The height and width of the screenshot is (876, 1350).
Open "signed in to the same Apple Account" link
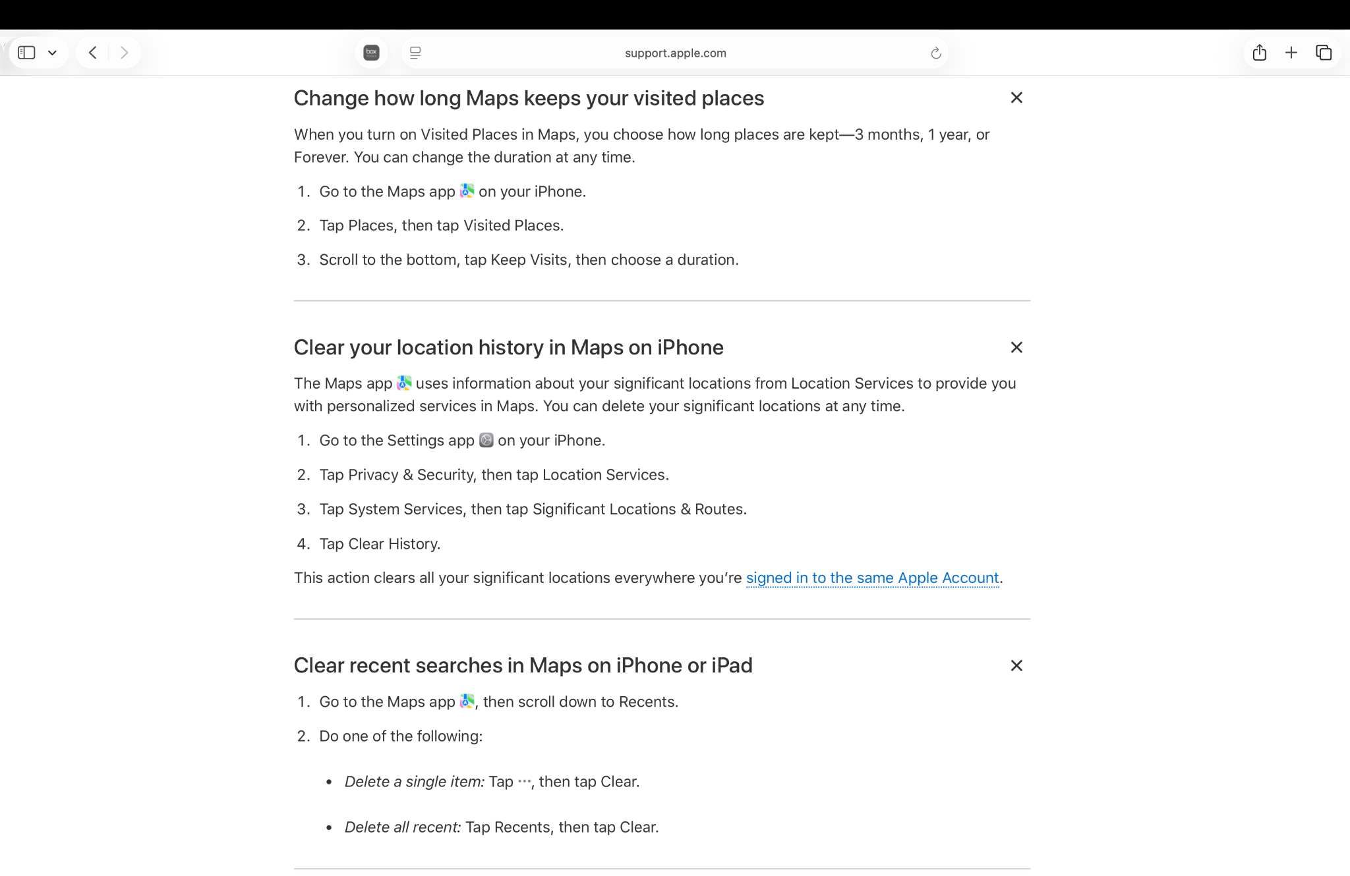point(872,578)
